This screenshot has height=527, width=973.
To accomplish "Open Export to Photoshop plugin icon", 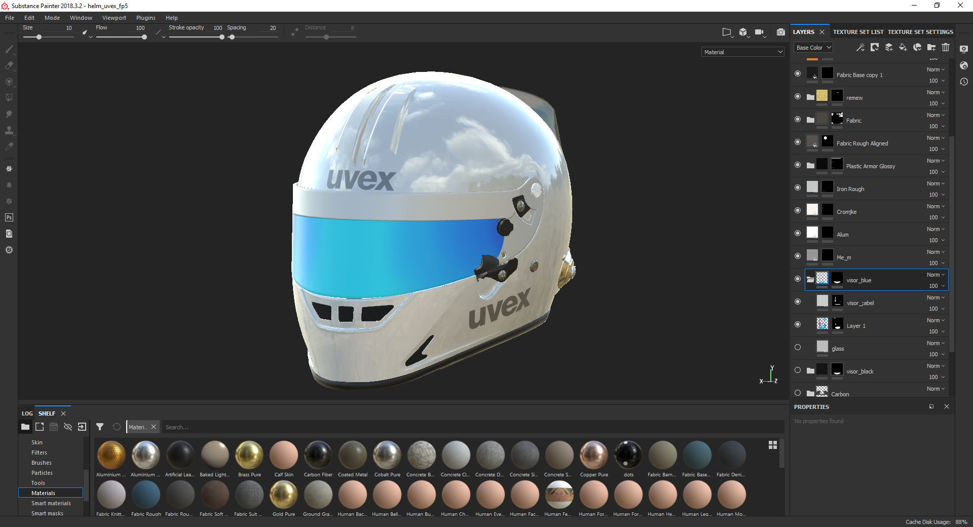I will pos(9,217).
